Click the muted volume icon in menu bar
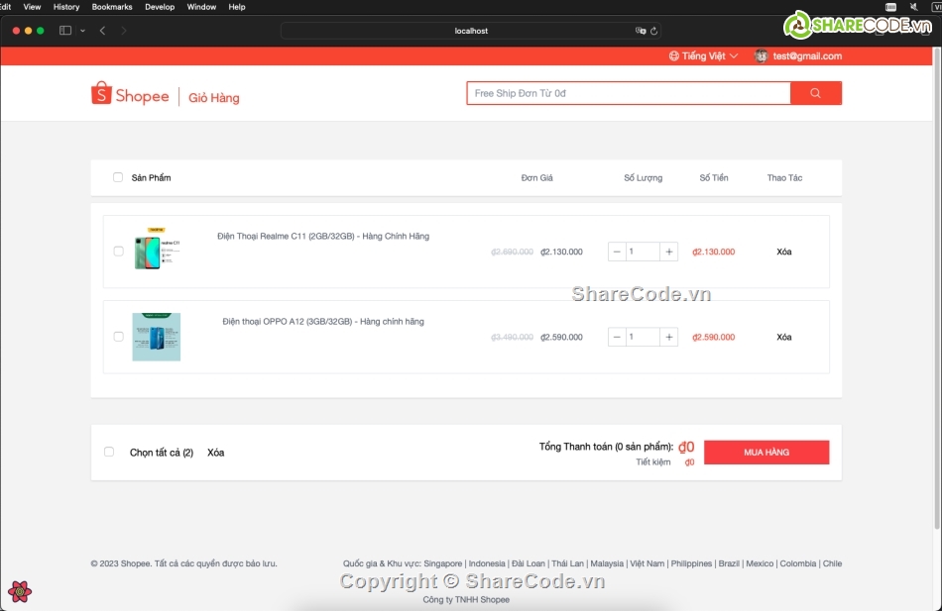Screen dimensions: 942x611 point(914,7)
